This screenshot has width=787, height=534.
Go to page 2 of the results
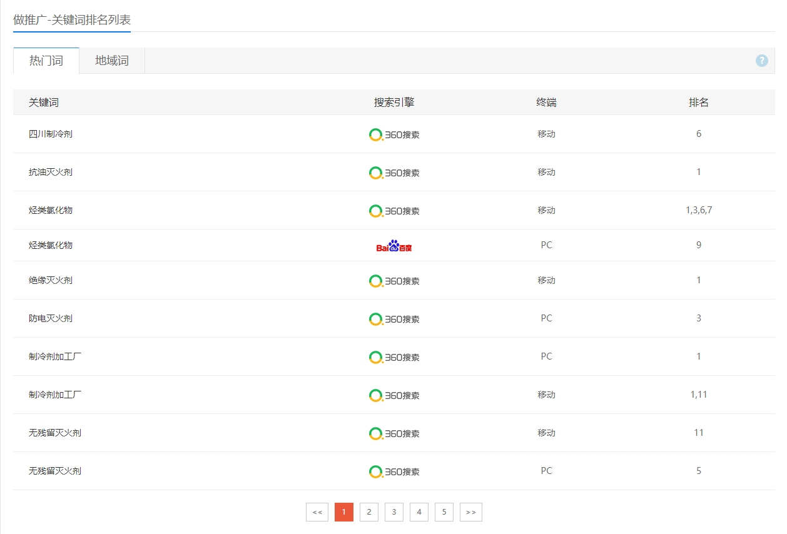pyautogui.click(x=369, y=512)
